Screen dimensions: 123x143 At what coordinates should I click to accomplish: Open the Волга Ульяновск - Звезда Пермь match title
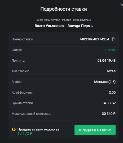click(x=64, y=26)
